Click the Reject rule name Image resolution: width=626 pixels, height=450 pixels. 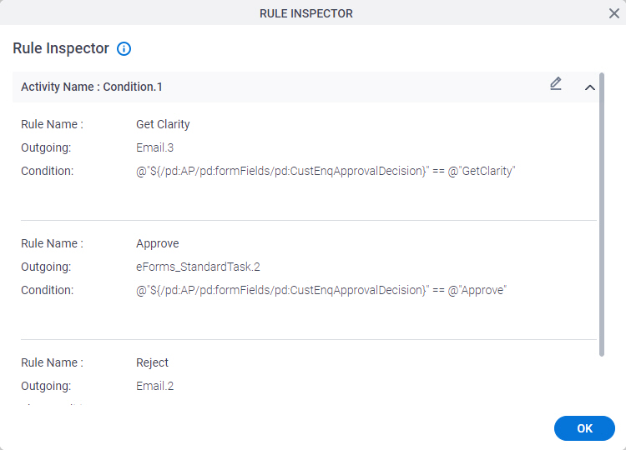pos(152,362)
